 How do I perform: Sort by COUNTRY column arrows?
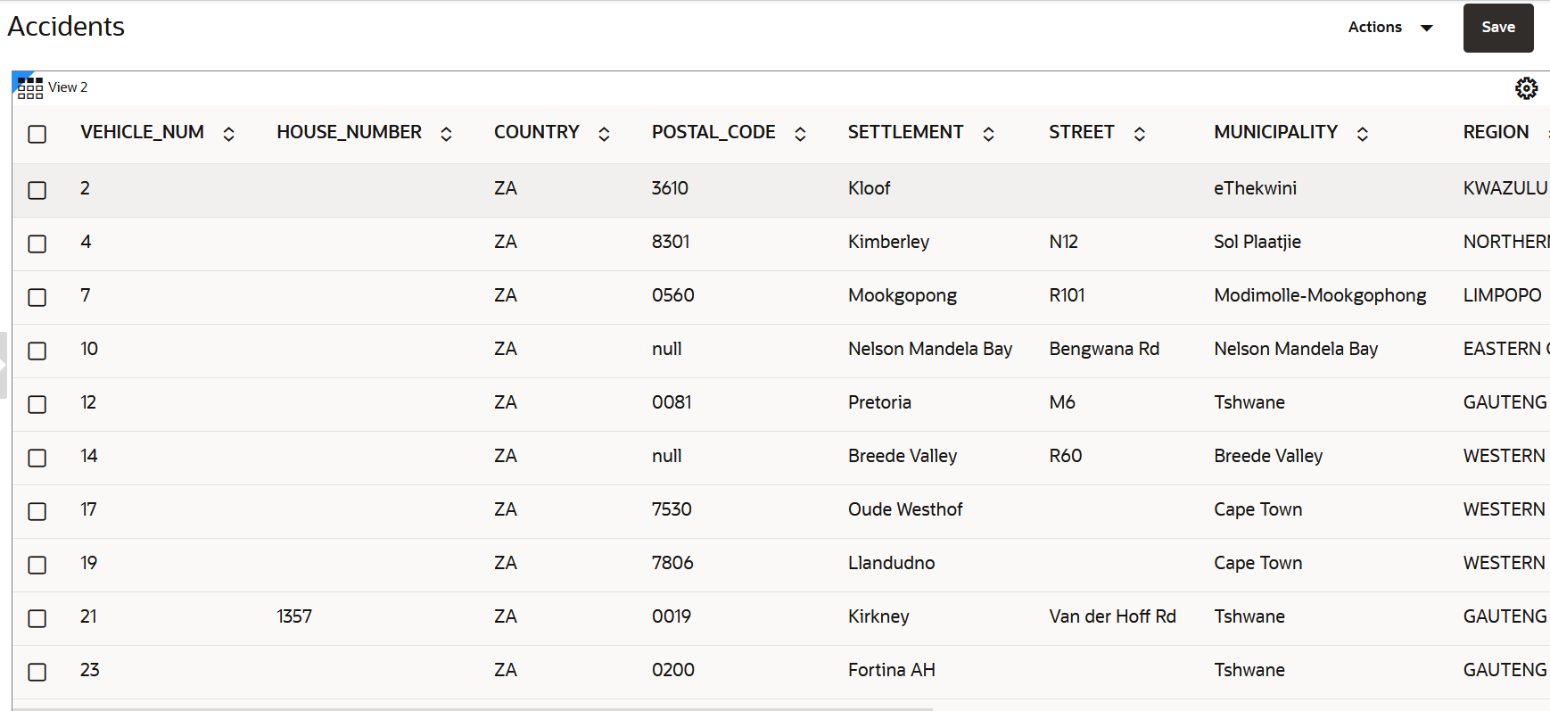click(604, 134)
